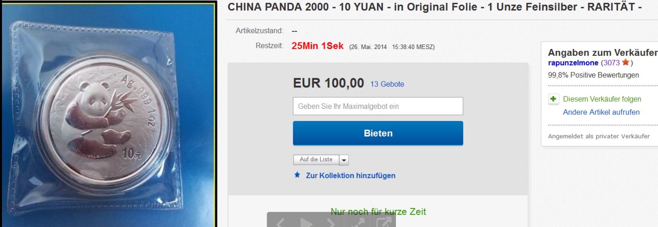Start slideshow with the play overlay button
The height and width of the screenshot is (227, 658).
pos(306,223)
